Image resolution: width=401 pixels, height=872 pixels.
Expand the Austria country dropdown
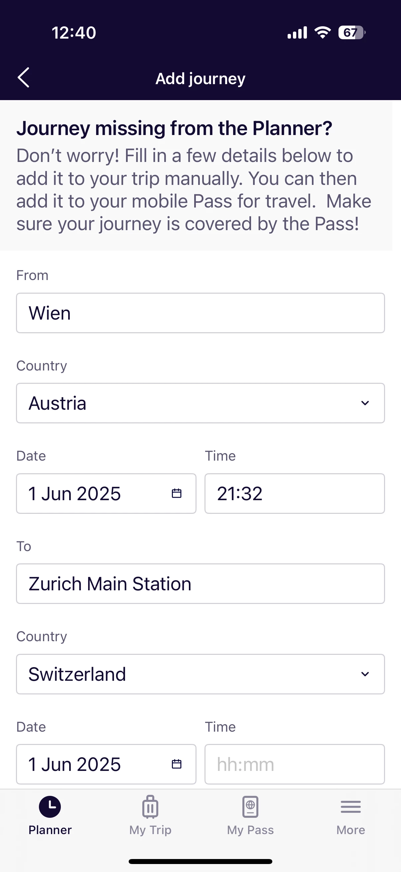pyautogui.click(x=200, y=403)
